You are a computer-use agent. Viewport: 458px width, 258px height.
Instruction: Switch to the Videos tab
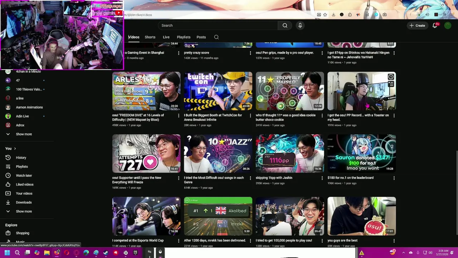point(134,37)
